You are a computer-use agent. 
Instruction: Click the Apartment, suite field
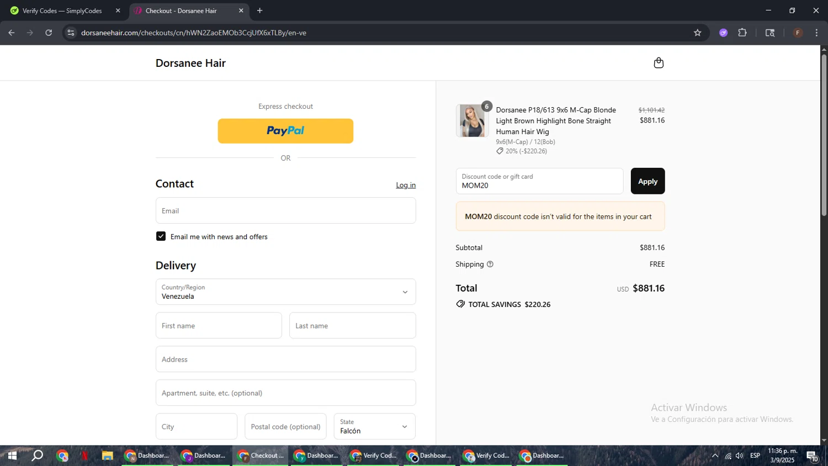tap(285, 393)
